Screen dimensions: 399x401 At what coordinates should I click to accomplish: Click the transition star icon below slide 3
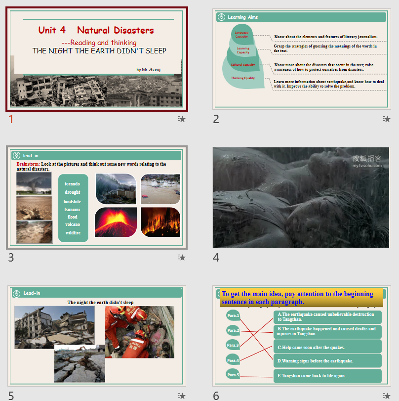(x=182, y=258)
